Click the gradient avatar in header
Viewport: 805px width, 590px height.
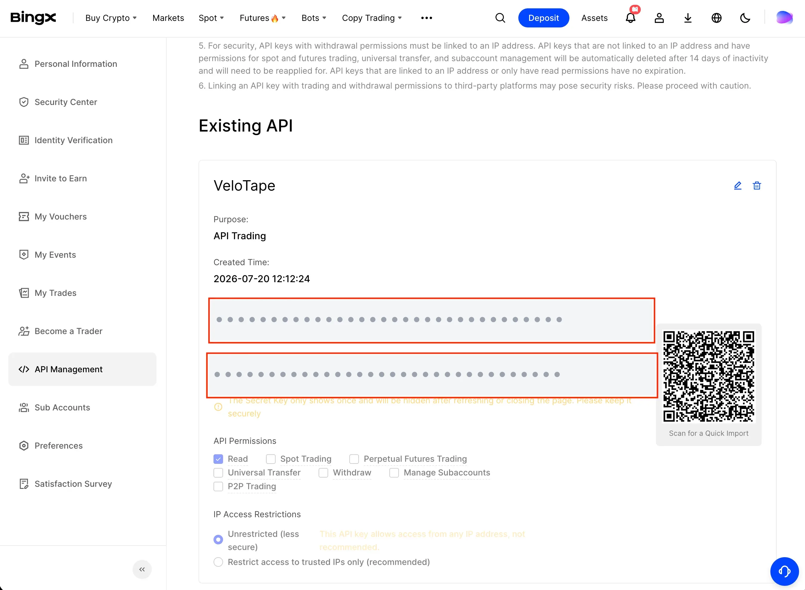click(784, 18)
